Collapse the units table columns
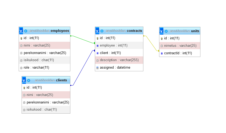The image size is (226, 133). pos(162,31)
